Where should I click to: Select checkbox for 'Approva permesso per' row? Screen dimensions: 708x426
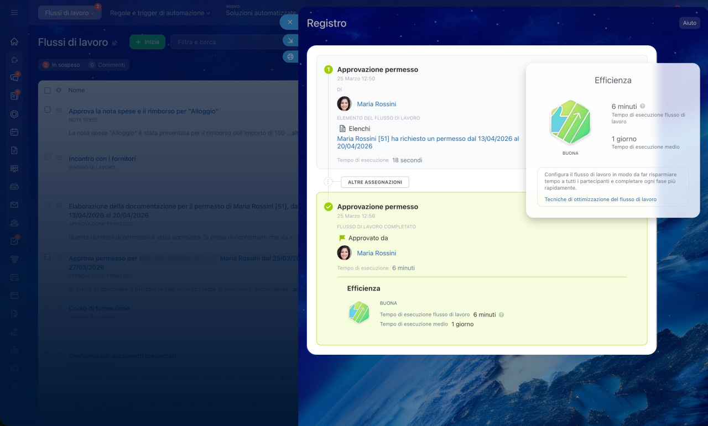[x=47, y=257]
